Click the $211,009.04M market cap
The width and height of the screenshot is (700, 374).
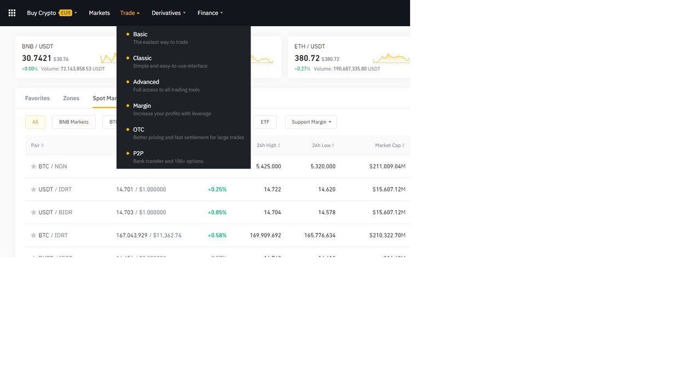[x=387, y=166]
